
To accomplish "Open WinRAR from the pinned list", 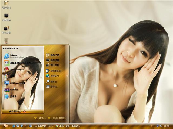I will coord(11,90).
